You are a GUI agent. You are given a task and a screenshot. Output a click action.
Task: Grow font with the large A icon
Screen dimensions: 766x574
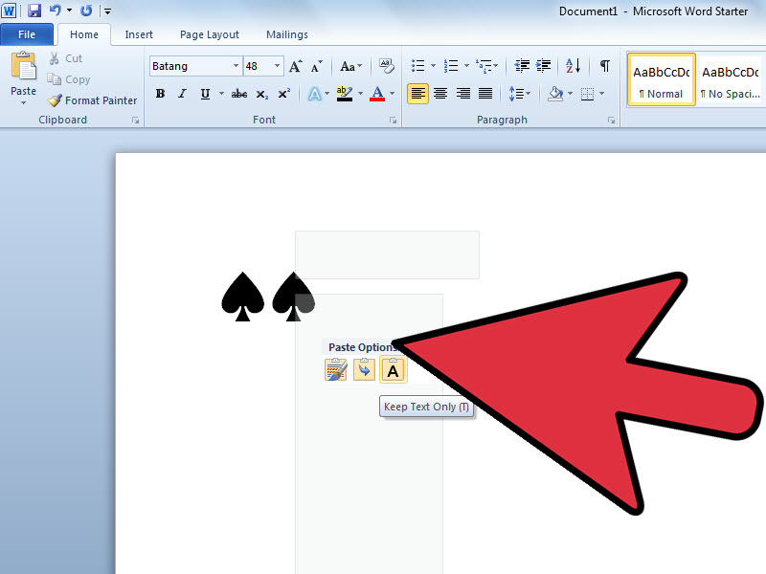pyautogui.click(x=296, y=66)
